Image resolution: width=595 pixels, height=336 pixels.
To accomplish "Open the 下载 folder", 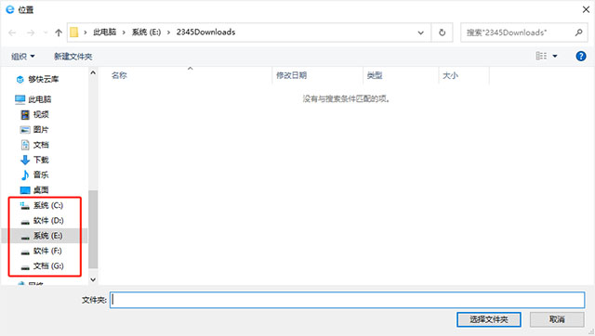I will click(35, 160).
